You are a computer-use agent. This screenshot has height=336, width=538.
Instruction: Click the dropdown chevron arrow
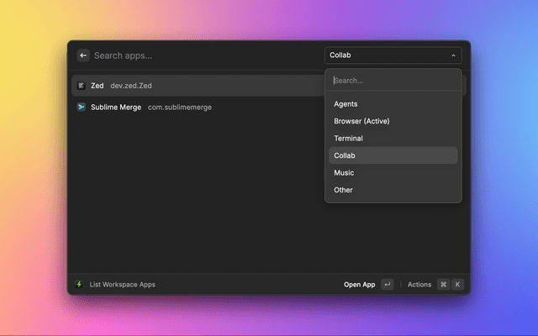pyautogui.click(x=453, y=55)
